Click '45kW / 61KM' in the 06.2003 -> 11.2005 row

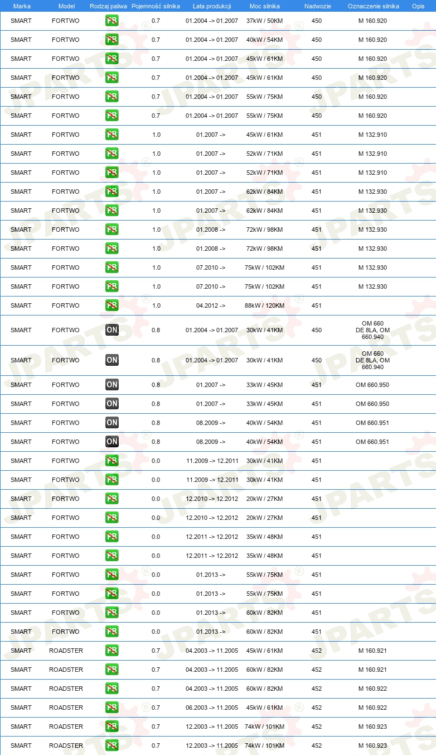[265, 708]
